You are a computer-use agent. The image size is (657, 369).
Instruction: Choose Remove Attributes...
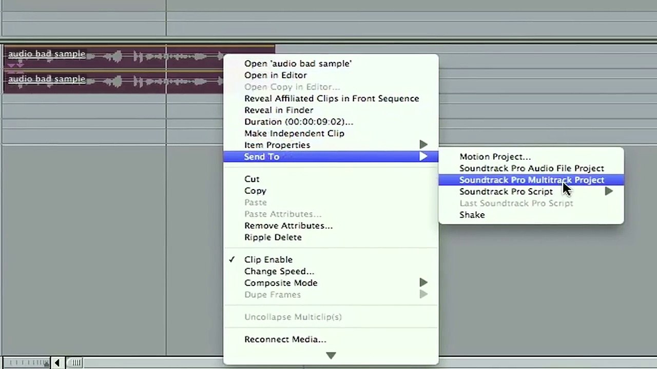pos(331,225)
